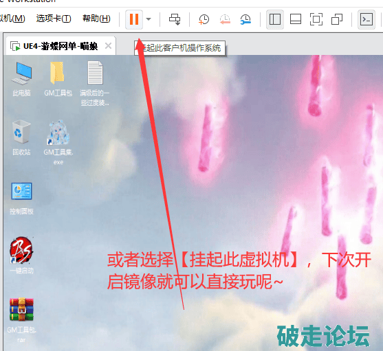Switch to Unity mode
The width and height of the screenshot is (383, 351).
337,19
